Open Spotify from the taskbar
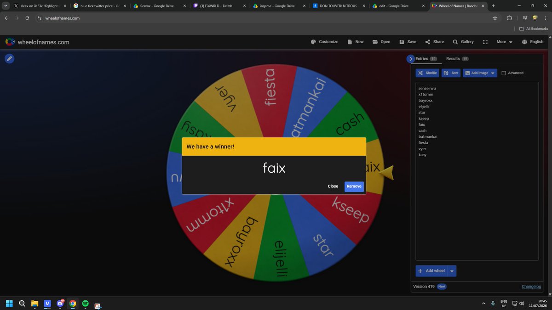Screen dimensions: 552x310 (86, 304)
